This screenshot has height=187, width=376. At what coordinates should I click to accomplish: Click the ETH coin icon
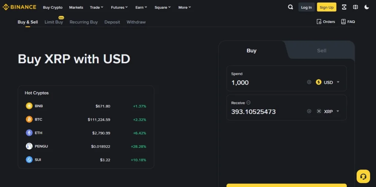click(29, 133)
